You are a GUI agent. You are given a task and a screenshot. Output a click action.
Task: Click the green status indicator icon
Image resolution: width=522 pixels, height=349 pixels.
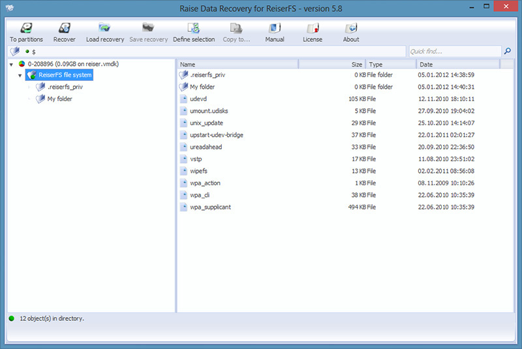point(12,318)
